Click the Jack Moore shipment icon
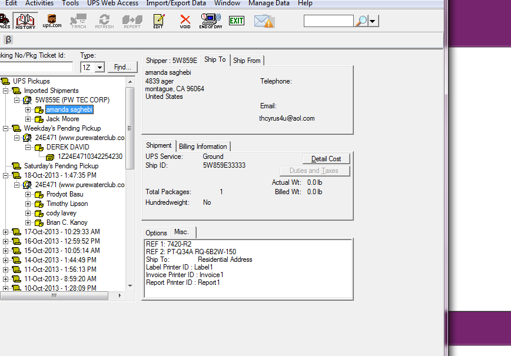The width and height of the screenshot is (511, 356). pos(39,119)
